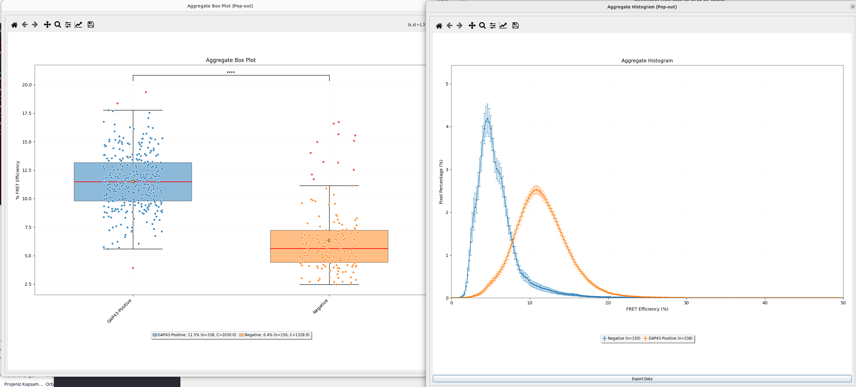Screen dimensions: 856x387
Task: Click Negative (n=150) histogram legend entry
Action: (x=621, y=338)
